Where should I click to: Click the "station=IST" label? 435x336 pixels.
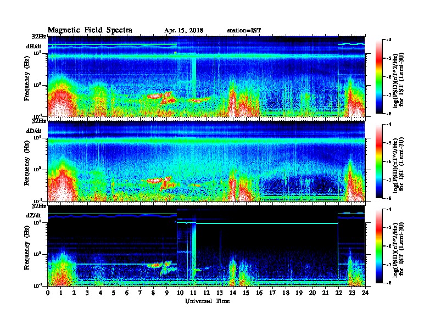(x=244, y=31)
